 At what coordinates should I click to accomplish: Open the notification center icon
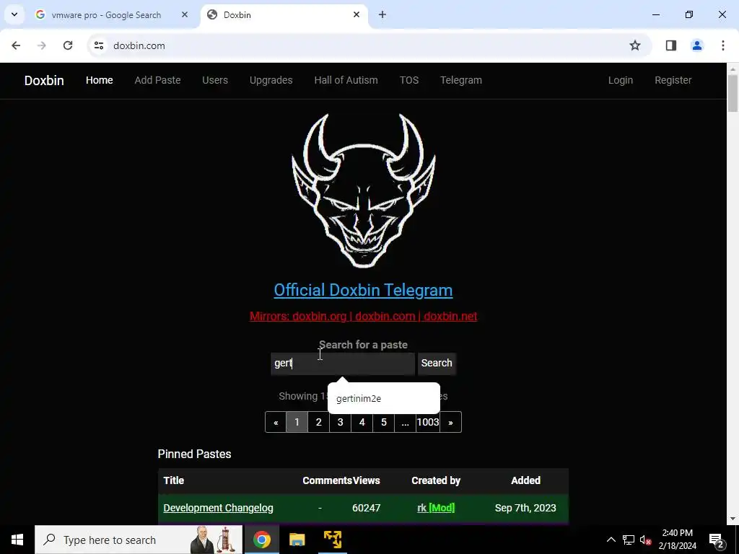coord(716,540)
